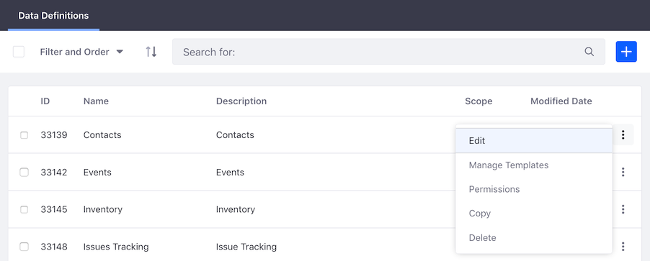
Task: Toggle the select-all checkbox in toolbar
Action: click(x=19, y=52)
